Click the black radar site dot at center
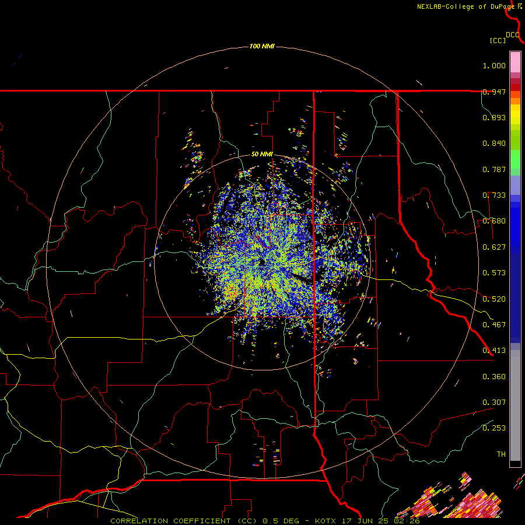This screenshot has width=525, height=525. coord(262,262)
